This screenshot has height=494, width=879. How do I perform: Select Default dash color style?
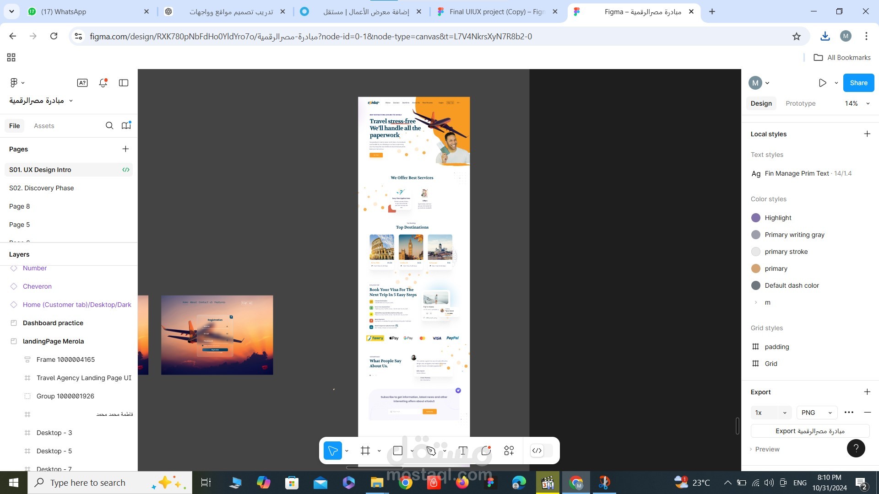[x=792, y=285]
